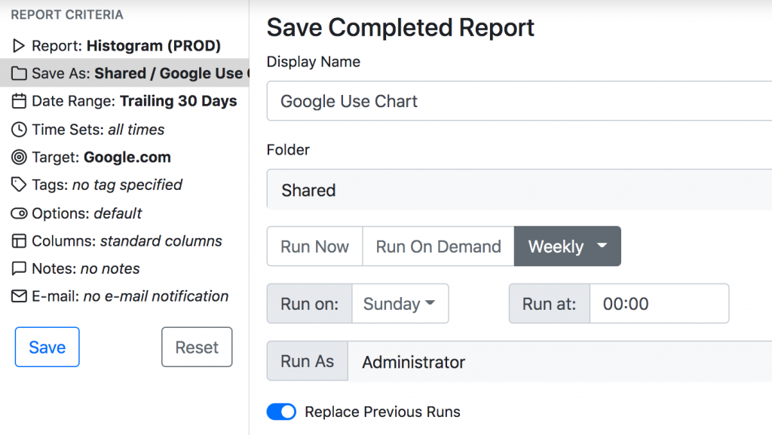Open the Weekly schedule dropdown
Screen dimensions: 772x435
567,246
